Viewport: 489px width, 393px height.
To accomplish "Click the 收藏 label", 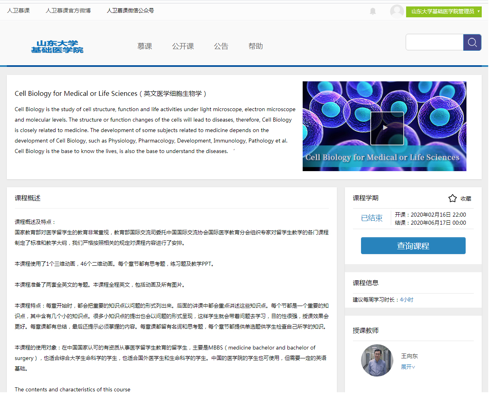I will (466, 199).
